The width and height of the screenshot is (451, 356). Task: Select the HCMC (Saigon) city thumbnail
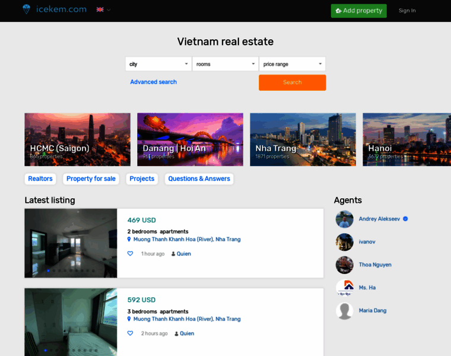click(77, 139)
